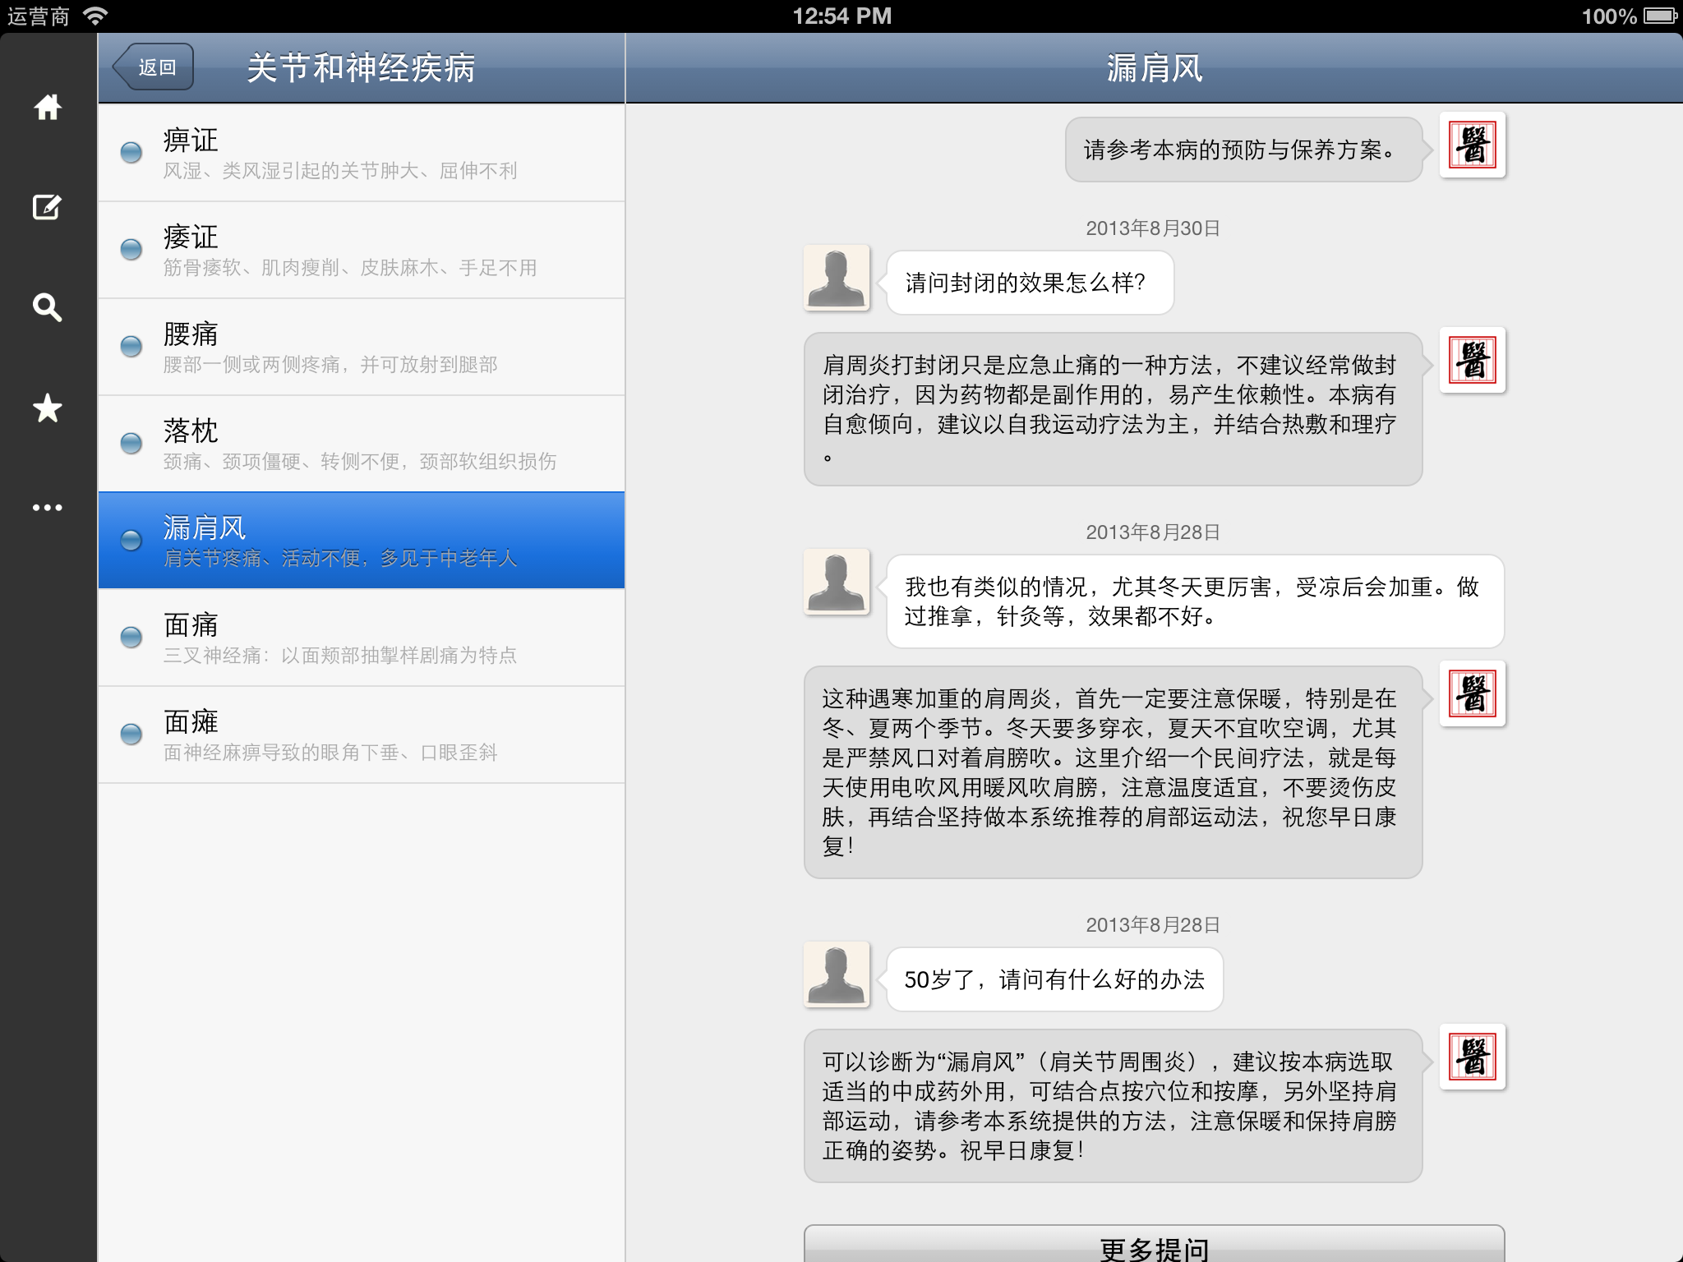Tap the blue bullet beside 痿证
This screenshot has width=1683, height=1262.
(x=131, y=249)
